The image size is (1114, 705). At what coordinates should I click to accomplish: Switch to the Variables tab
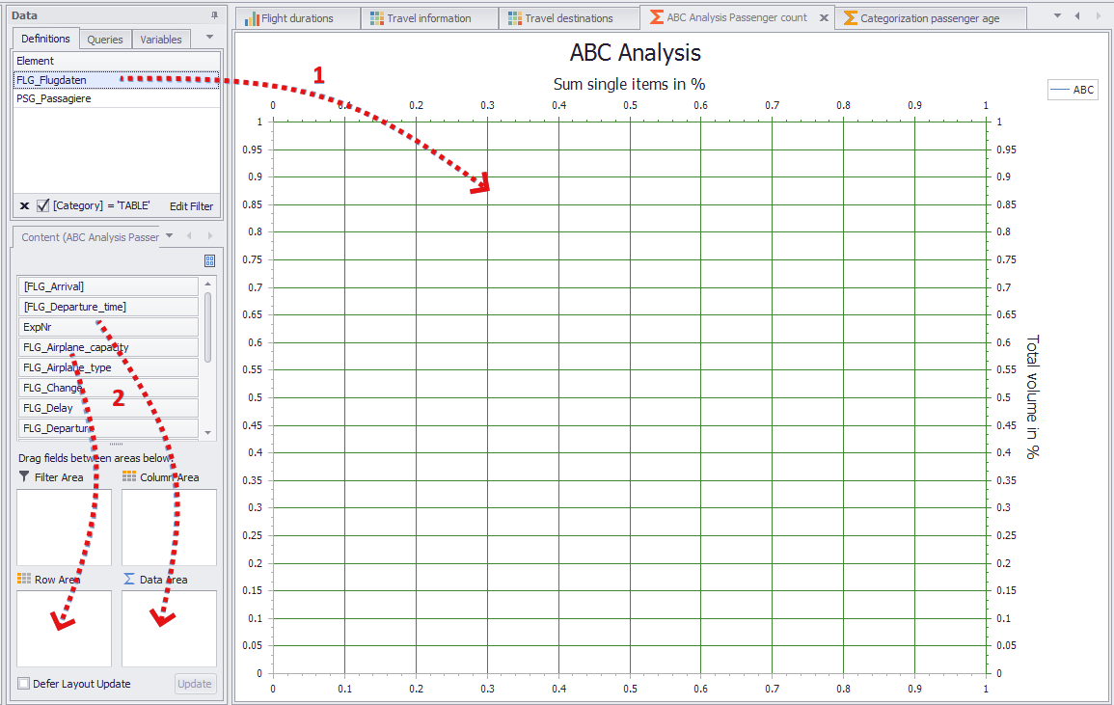click(x=160, y=40)
